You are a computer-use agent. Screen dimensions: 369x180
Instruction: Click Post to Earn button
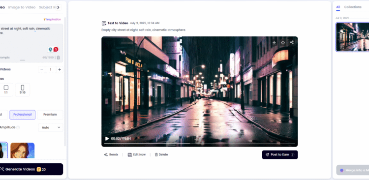(280, 154)
